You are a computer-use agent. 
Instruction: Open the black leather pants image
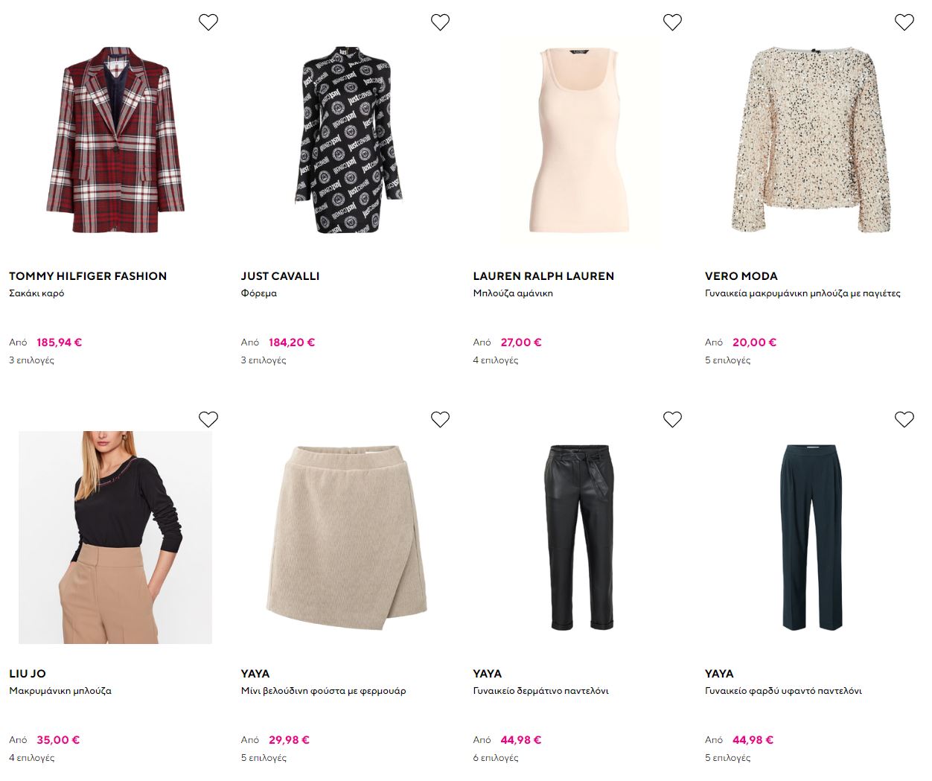click(580, 537)
